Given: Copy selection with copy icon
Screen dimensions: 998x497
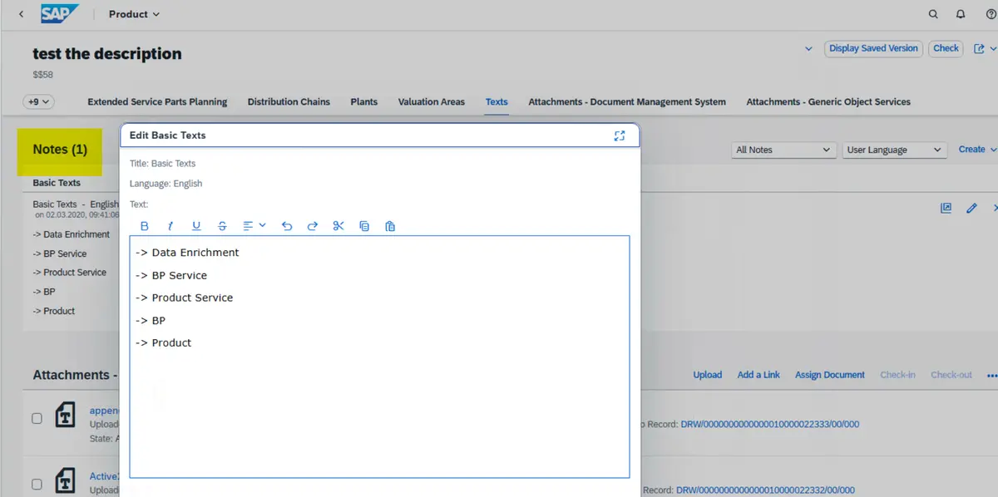Looking at the screenshot, I should click(364, 225).
